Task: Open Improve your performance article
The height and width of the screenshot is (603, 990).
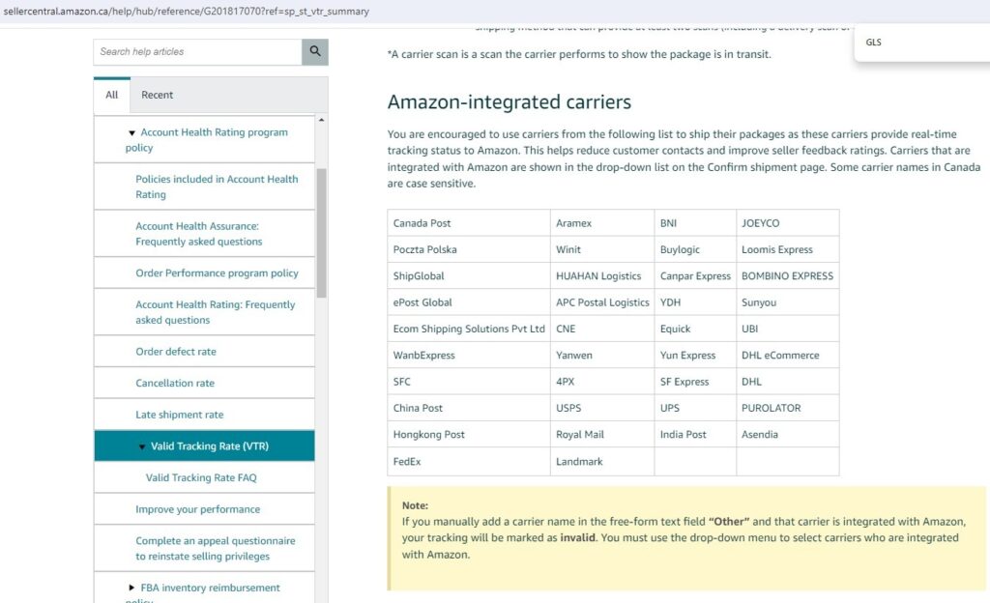Action: pyautogui.click(x=197, y=509)
